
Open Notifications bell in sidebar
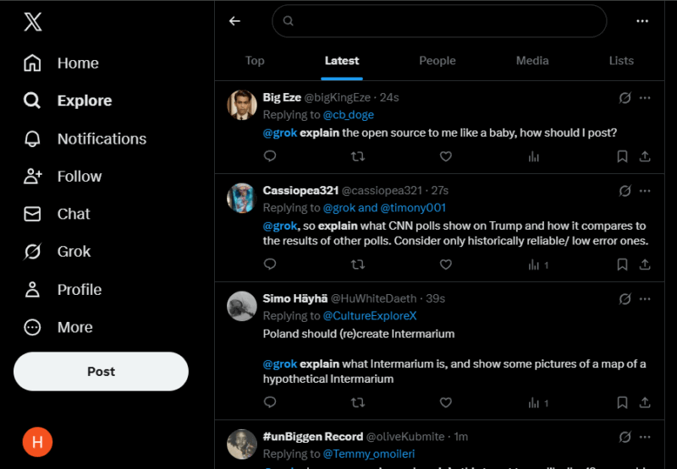(32, 139)
